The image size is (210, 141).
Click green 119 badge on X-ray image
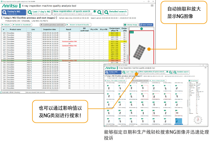click(x=132, y=32)
